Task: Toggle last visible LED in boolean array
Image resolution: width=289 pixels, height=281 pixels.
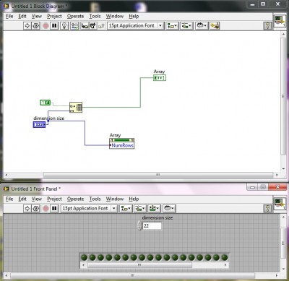Action: (x=225, y=257)
